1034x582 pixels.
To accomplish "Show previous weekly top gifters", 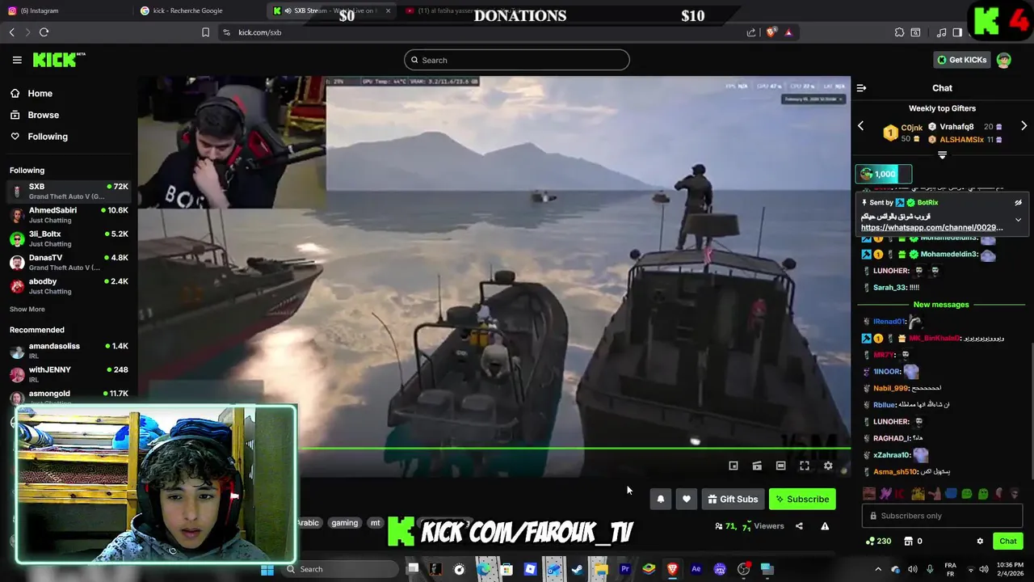I will click(860, 126).
